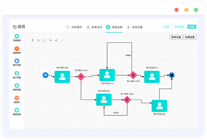Click the zoom in magnifier icon

click(x=38, y=40)
